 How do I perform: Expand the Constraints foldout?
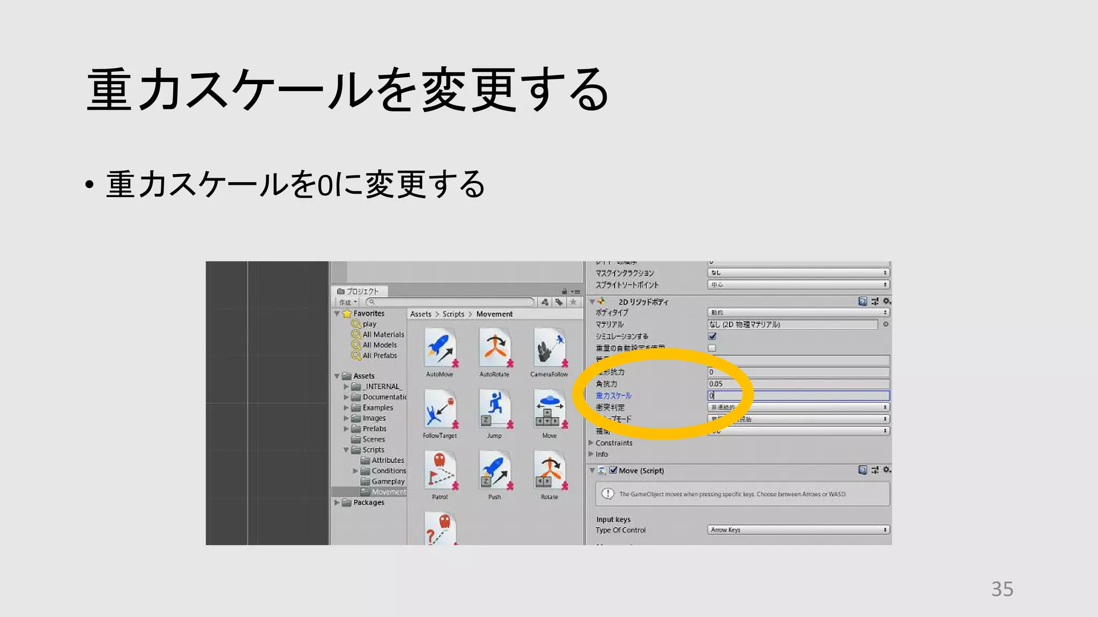coord(591,443)
